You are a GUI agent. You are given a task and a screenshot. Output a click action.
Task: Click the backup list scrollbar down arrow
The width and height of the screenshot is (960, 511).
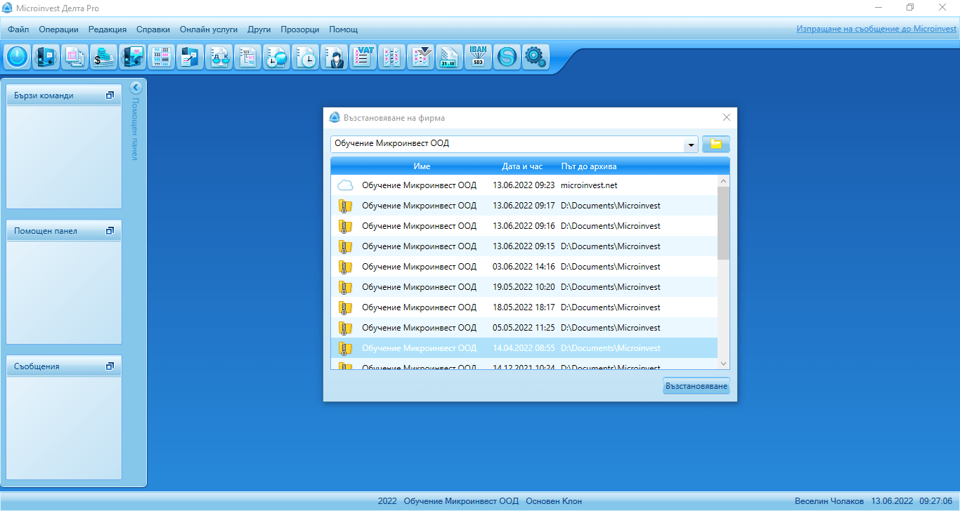724,363
